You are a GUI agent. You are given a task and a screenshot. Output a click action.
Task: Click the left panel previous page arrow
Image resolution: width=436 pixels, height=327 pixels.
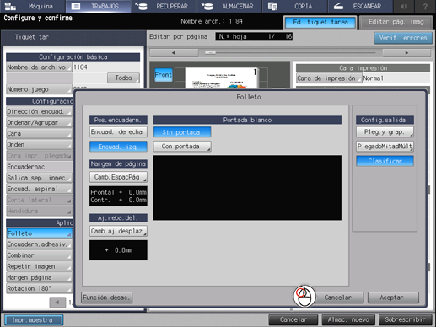[x=57, y=303]
